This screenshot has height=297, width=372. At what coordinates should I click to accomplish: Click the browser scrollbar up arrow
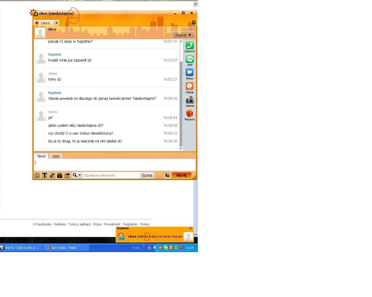(x=196, y=4)
